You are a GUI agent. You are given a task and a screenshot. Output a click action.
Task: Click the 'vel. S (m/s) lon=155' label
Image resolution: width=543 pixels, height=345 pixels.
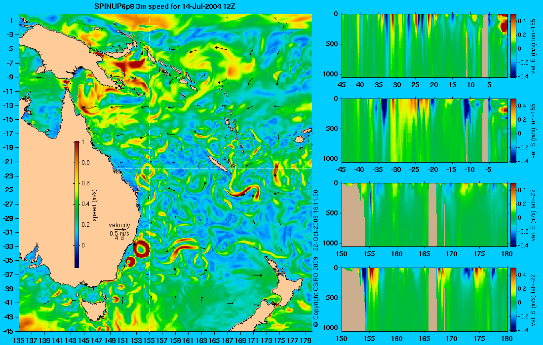pyautogui.click(x=533, y=131)
